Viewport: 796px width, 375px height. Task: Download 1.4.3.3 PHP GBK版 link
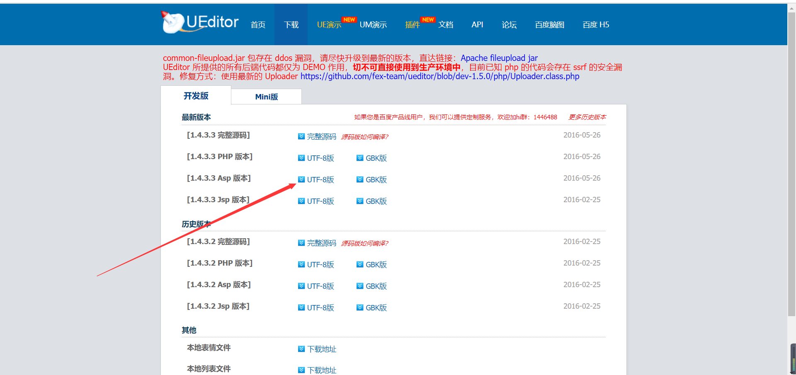point(376,158)
